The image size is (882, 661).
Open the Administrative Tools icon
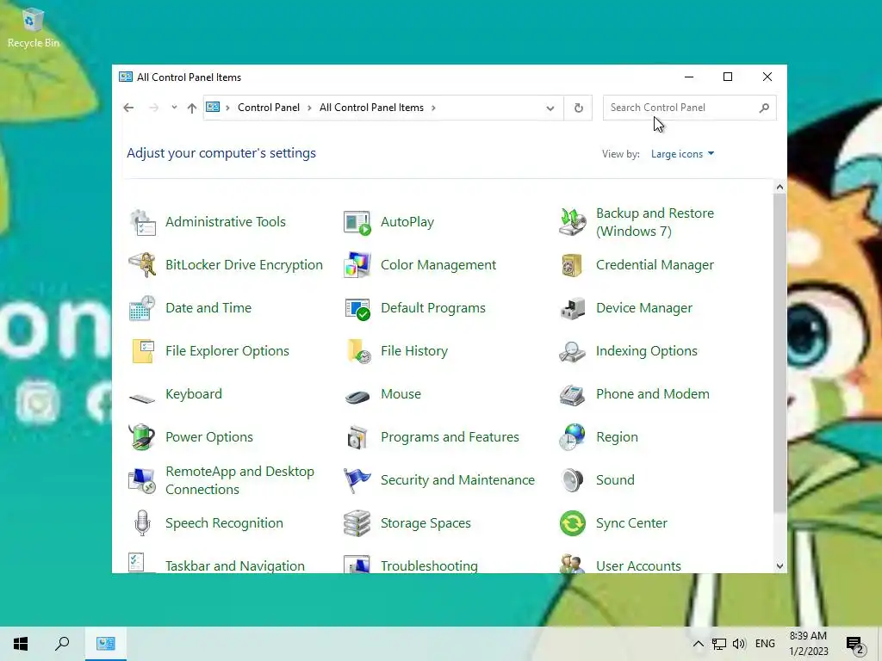(142, 222)
